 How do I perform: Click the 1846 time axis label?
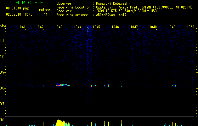(x=115, y=27)
